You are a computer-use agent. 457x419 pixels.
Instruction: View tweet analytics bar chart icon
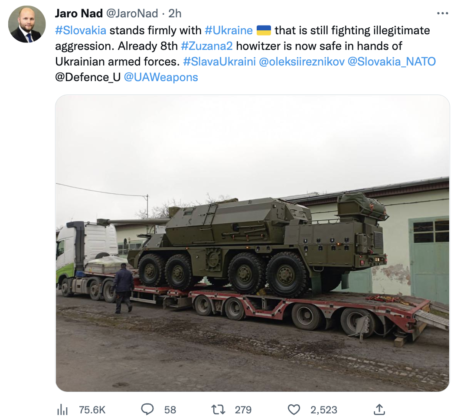pyautogui.click(x=62, y=409)
